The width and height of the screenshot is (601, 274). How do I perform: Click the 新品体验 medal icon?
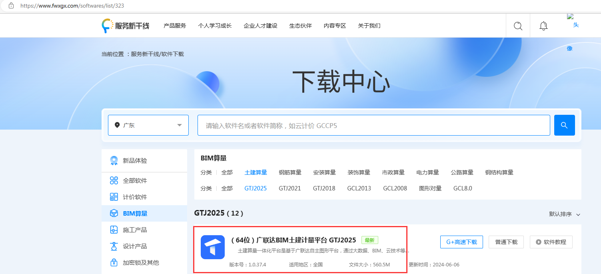click(114, 160)
